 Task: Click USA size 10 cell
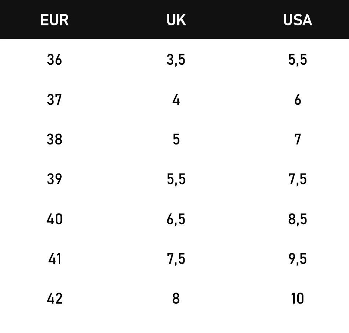click(x=297, y=298)
